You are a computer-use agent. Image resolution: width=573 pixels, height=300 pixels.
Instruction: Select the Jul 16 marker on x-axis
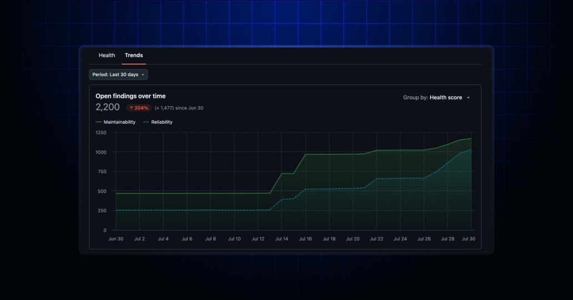click(x=305, y=238)
